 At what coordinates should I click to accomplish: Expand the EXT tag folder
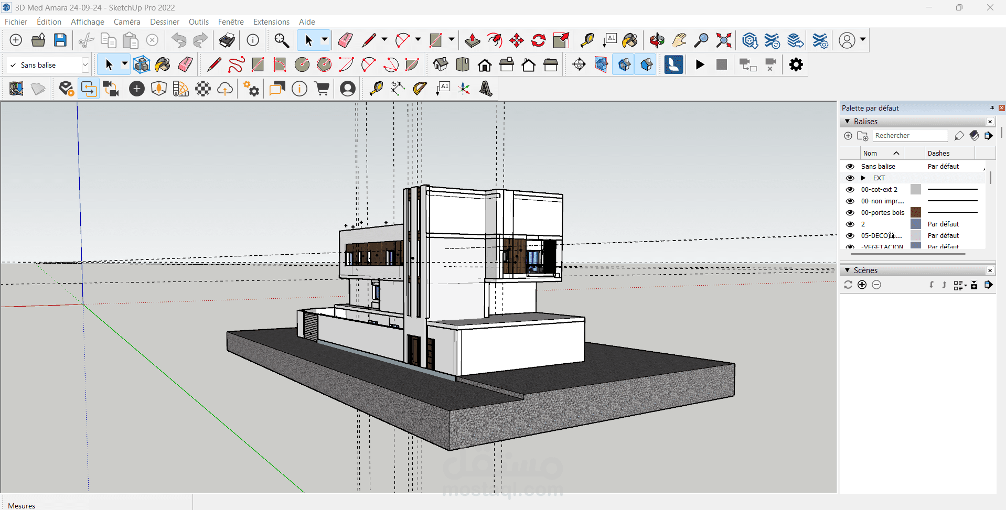pyautogui.click(x=863, y=178)
